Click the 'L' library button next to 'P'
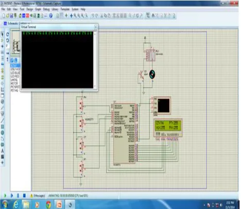Screen dimensions: 241x209 point(16,60)
